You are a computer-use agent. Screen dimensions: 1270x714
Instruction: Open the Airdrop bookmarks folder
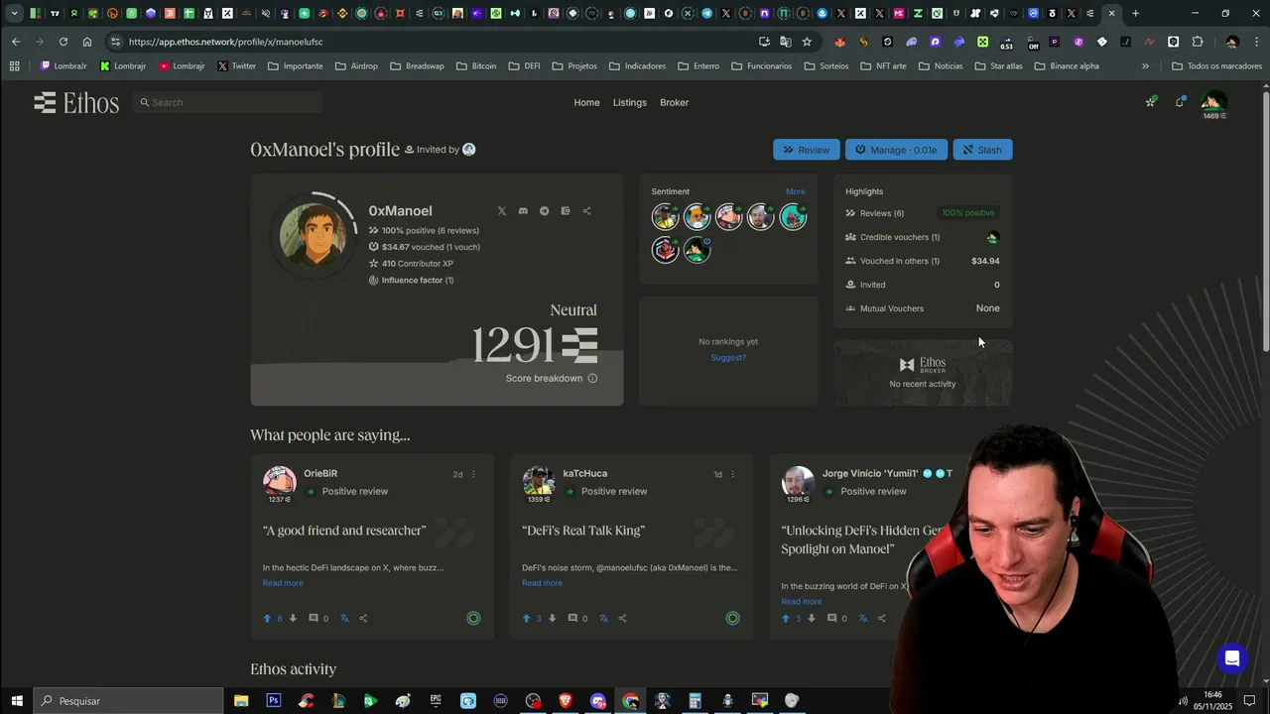pyautogui.click(x=356, y=66)
